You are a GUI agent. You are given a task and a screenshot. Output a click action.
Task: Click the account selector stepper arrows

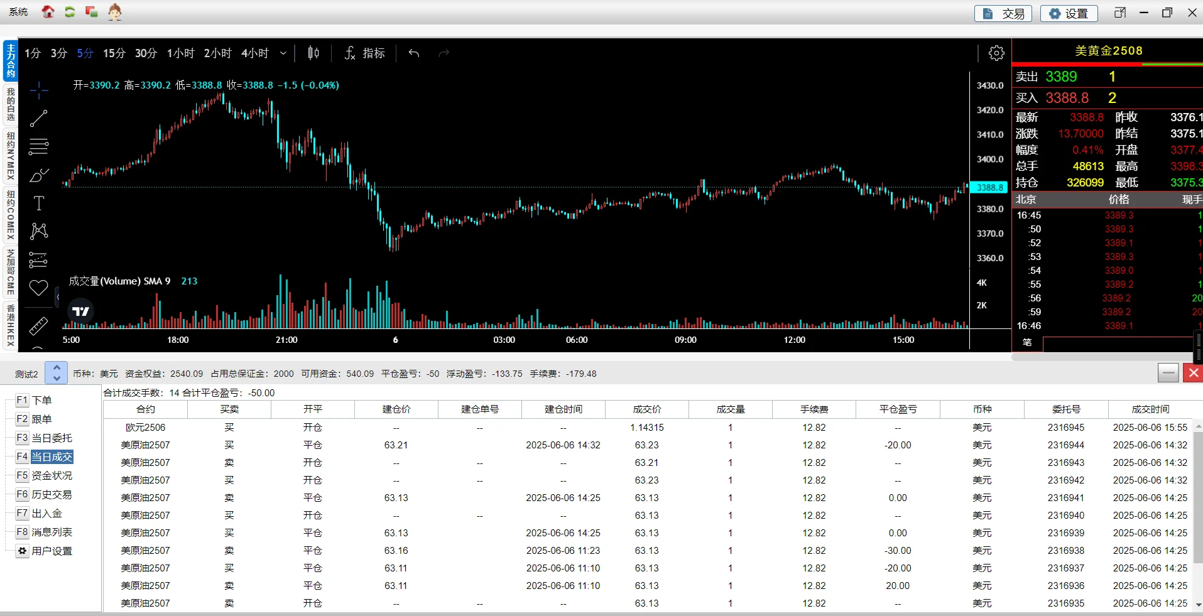(x=57, y=373)
